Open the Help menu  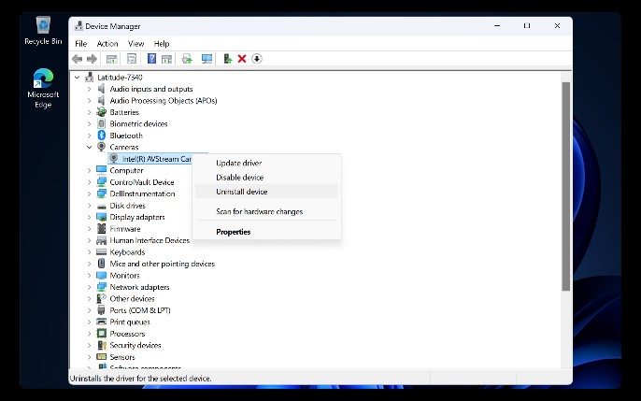click(x=162, y=44)
